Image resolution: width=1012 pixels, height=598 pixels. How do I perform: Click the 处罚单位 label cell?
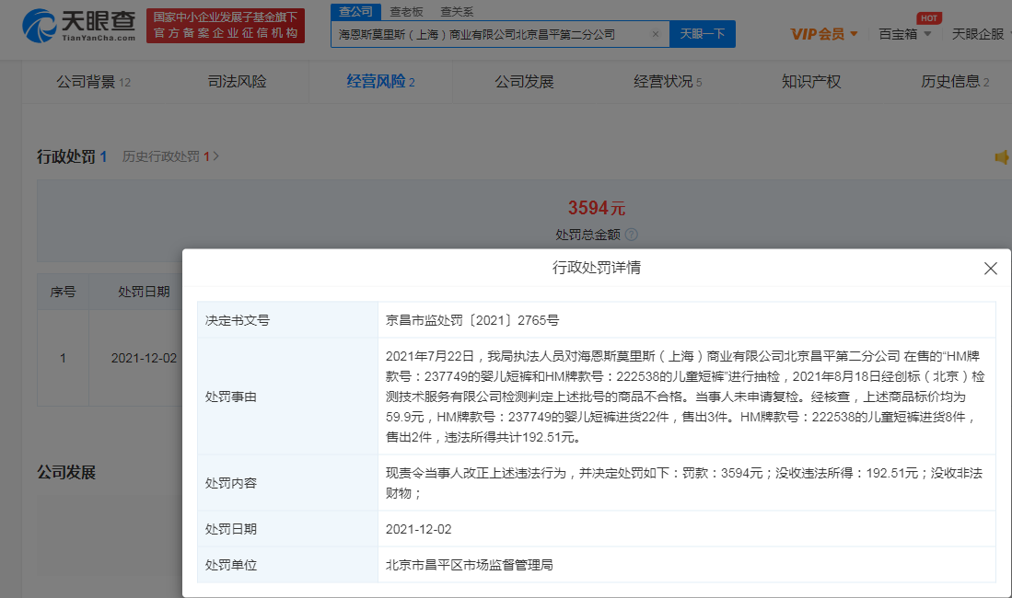coord(288,565)
